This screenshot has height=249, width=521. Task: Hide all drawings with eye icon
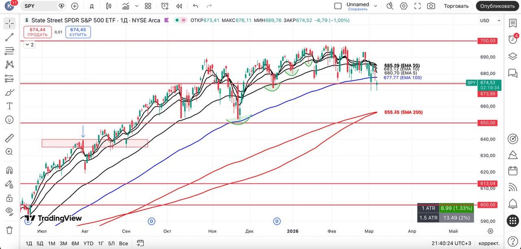click(x=10, y=211)
